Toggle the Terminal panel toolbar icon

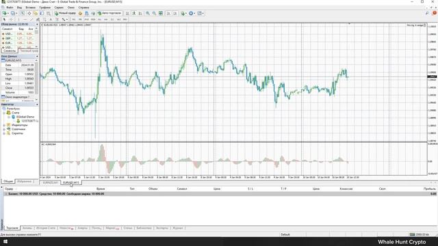[x=42, y=13]
